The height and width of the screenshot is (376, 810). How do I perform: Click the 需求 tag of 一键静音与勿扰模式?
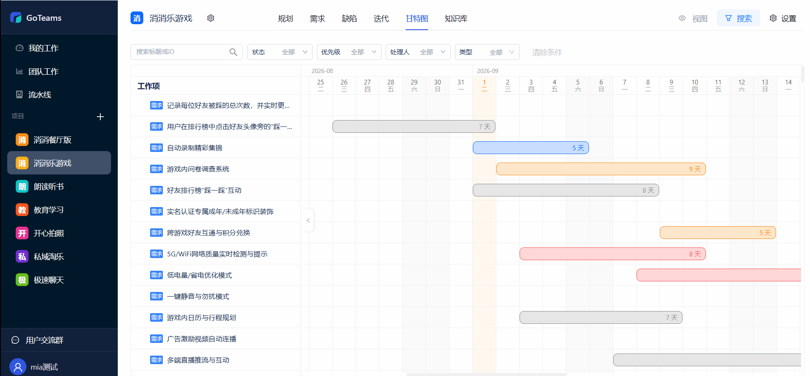(156, 296)
